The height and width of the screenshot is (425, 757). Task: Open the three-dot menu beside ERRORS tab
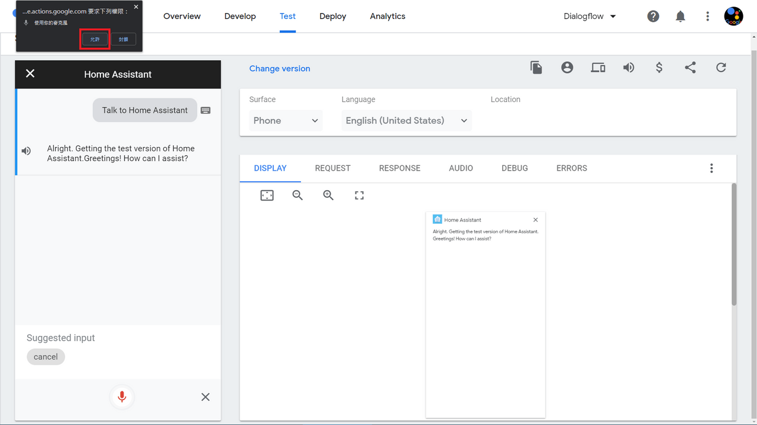[711, 168]
